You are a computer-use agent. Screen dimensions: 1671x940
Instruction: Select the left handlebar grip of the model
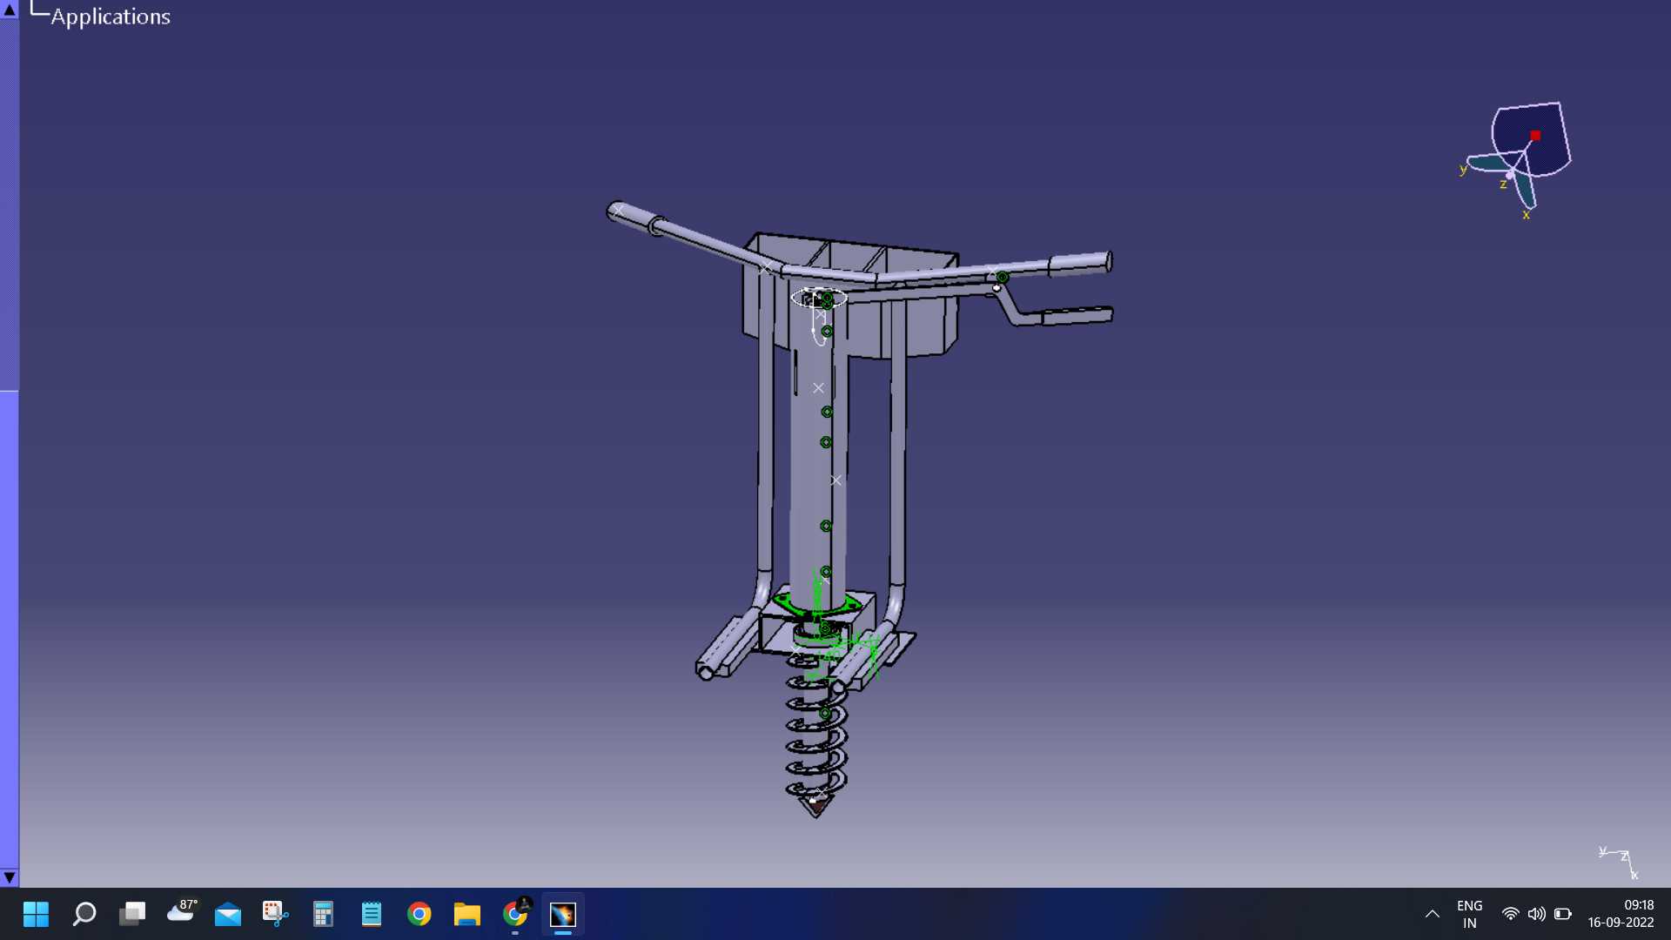[635, 218]
